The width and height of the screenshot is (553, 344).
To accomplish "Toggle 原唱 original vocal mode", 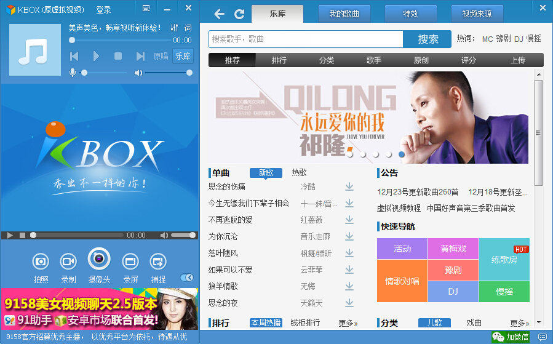I will [x=161, y=56].
